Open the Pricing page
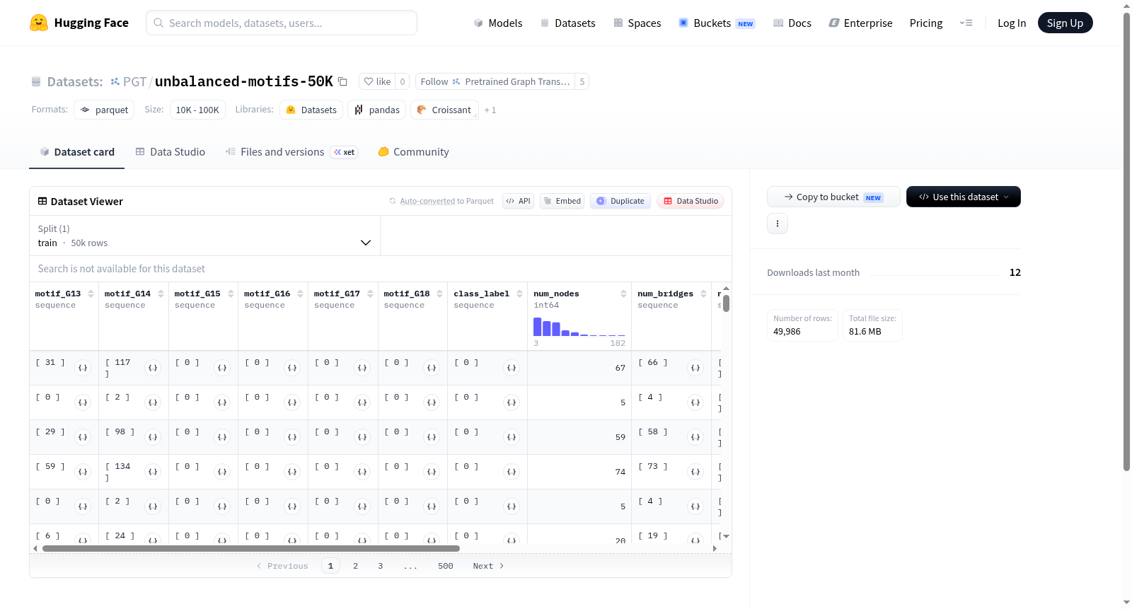The width and height of the screenshot is (1132, 609). tap(926, 23)
